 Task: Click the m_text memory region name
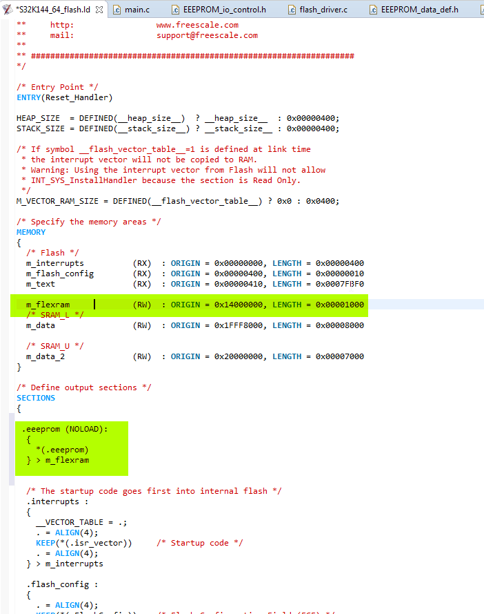point(40,284)
